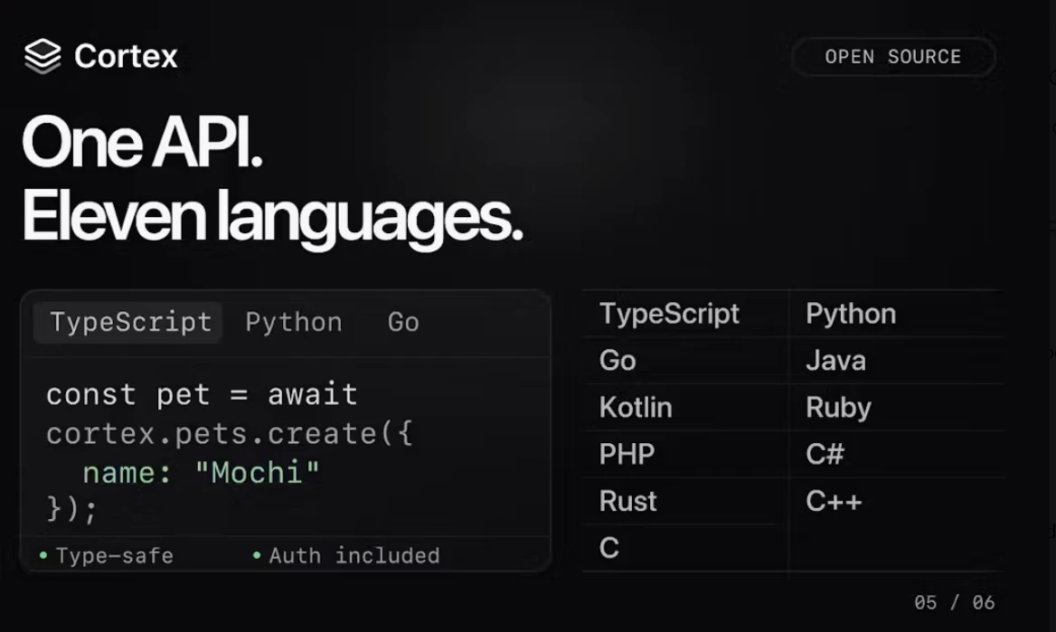Click the Auth included label
Viewport: 1056px width, 632px height.
pos(354,556)
